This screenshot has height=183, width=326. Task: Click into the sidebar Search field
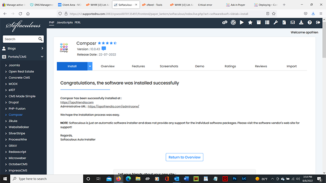tap(21, 39)
